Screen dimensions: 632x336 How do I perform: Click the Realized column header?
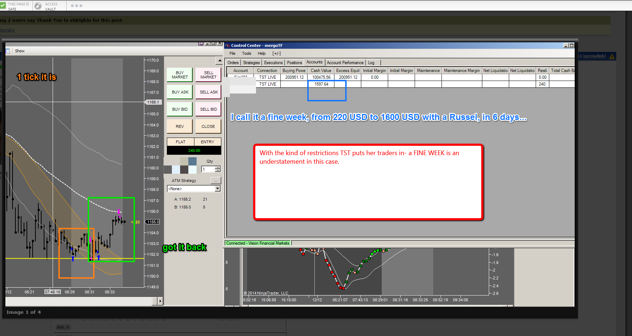point(542,71)
